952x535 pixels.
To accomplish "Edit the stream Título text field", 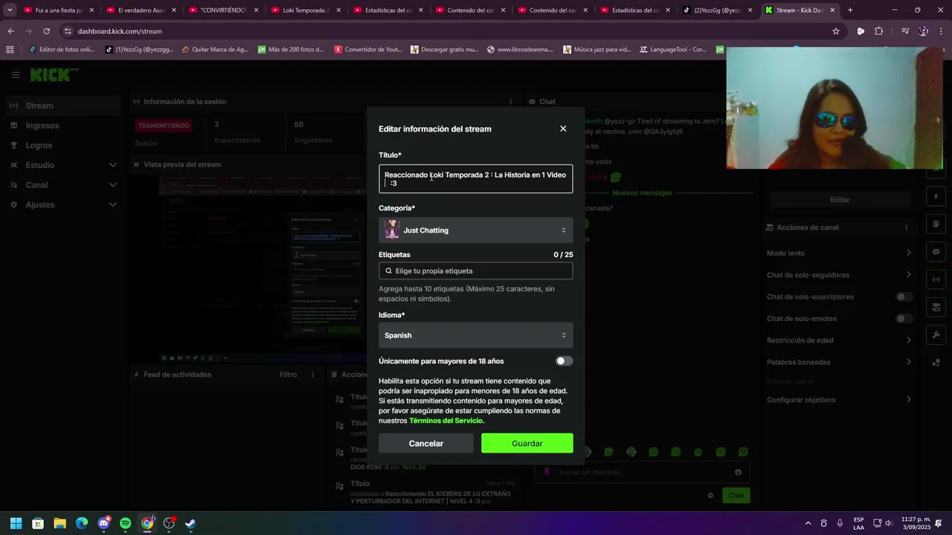I will point(475,179).
